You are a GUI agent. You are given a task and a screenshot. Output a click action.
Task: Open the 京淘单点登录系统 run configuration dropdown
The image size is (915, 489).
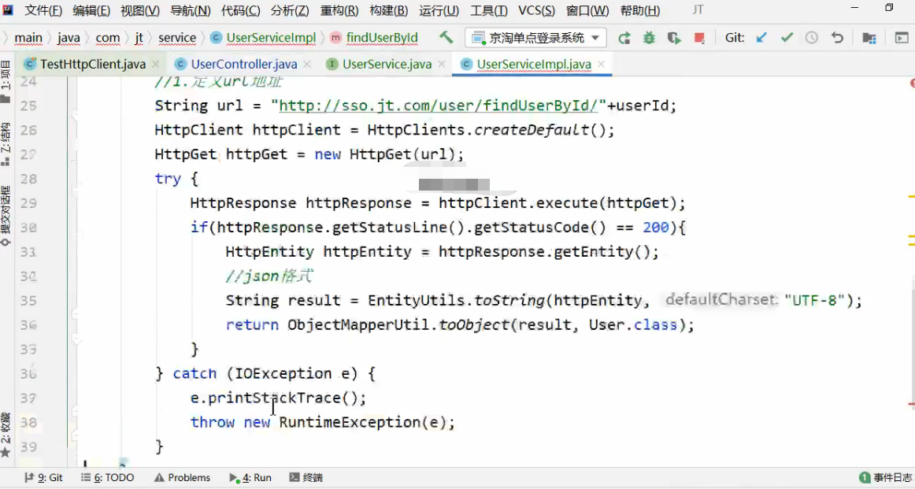(x=535, y=38)
